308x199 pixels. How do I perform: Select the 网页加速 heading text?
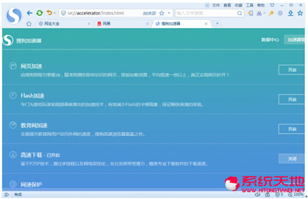click(31, 67)
